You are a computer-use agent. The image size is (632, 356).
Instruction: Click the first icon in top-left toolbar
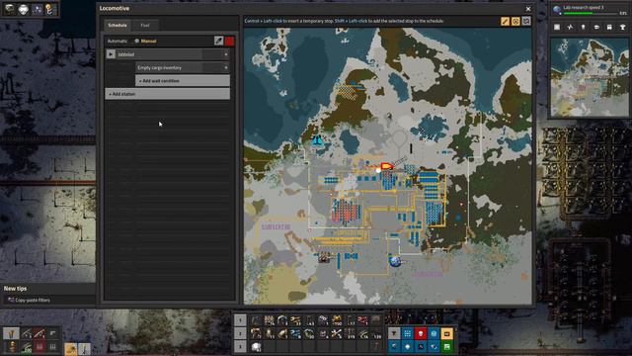click(x=10, y=9)
